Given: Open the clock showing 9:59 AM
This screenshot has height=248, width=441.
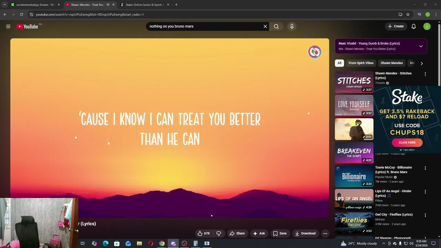Looking at the screenshot, I should coord(421,244).
